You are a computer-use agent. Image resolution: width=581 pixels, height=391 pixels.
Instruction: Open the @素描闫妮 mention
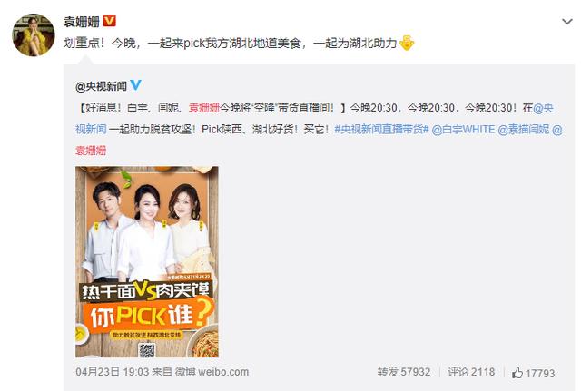[x=524, y=129]
